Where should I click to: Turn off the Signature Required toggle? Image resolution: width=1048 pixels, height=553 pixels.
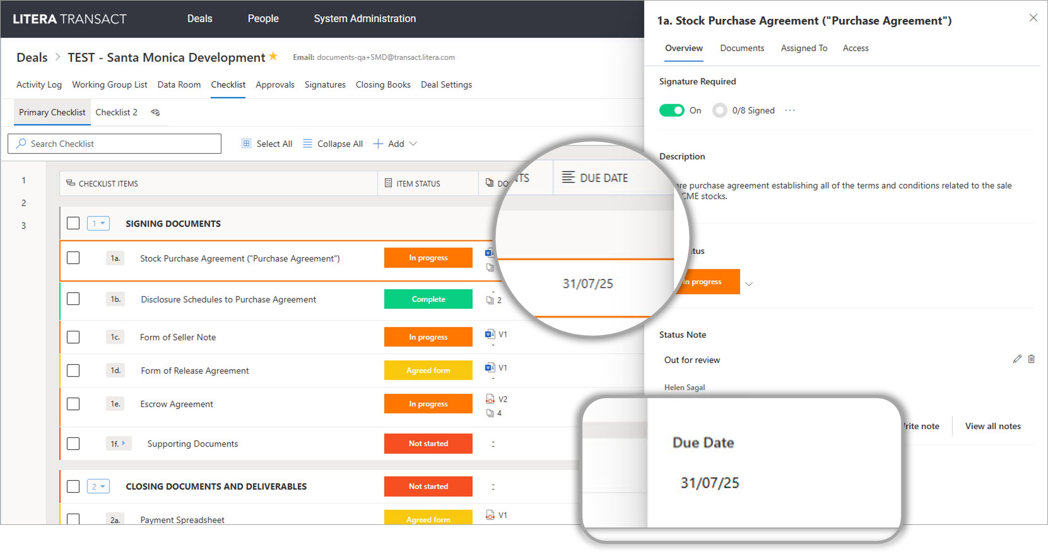click(672, 111)
